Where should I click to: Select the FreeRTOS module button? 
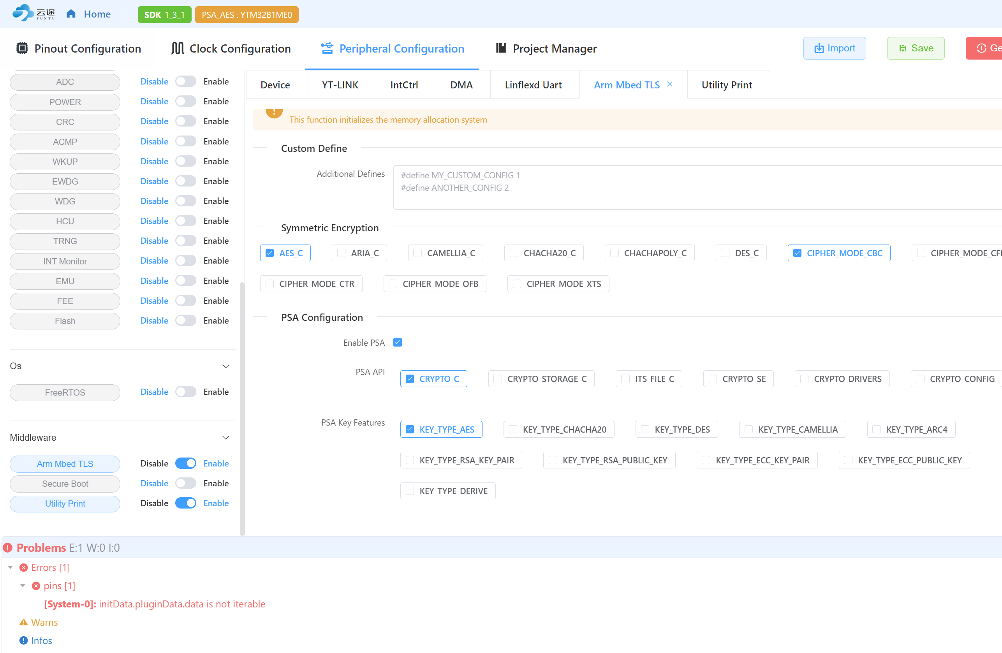point(65,393)
